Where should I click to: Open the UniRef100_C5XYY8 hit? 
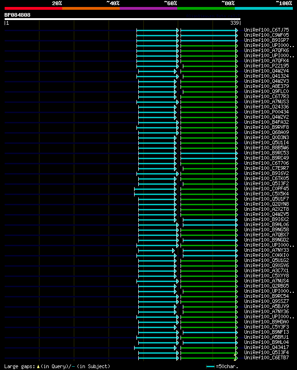coord(266,276)
